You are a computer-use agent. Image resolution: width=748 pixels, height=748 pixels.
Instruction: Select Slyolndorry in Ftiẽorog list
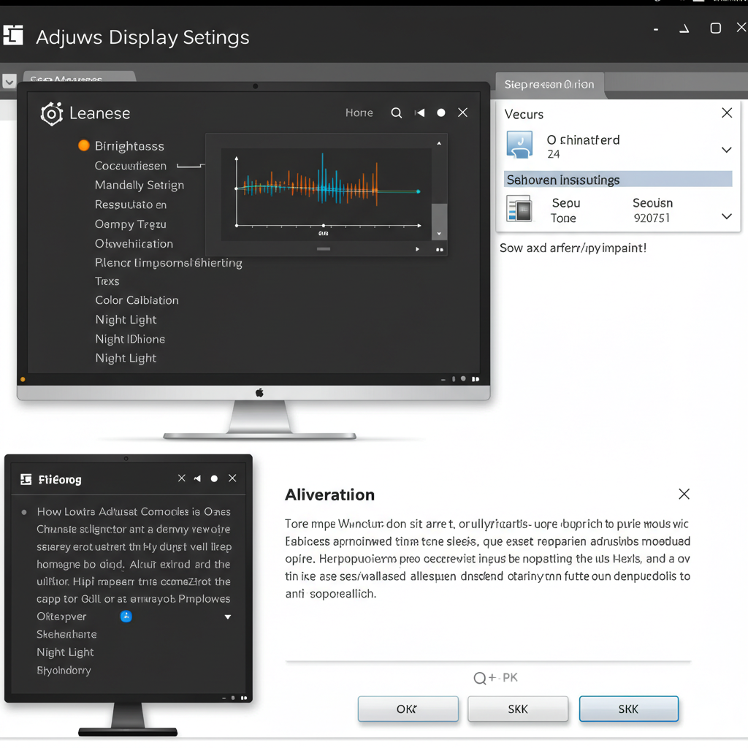click(64, 671)
